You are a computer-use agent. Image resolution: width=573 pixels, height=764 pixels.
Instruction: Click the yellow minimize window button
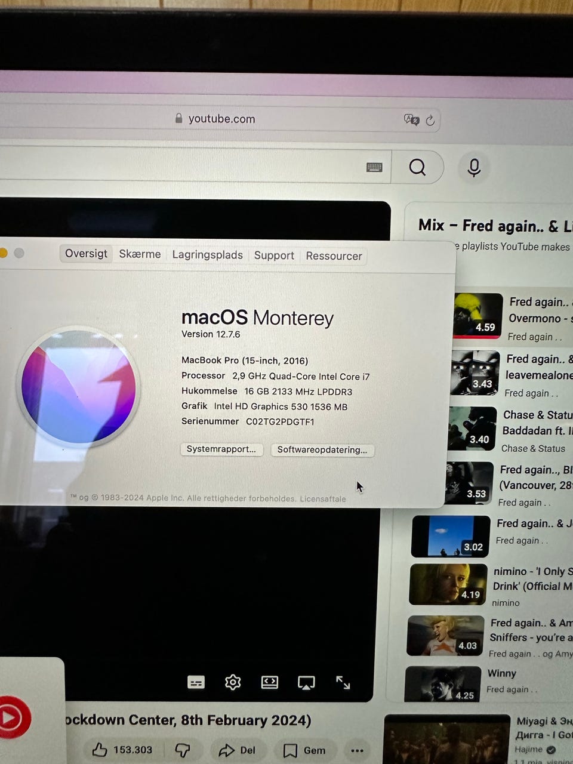pyautogui.click(x=3, y=253)
